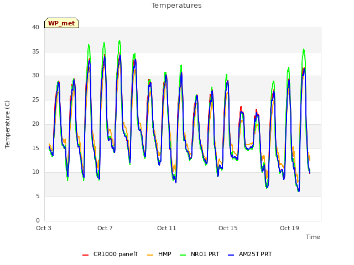354x265 pixels.
Task: Click the green NR01 PRT legend swatch
Action: (183, 255)
